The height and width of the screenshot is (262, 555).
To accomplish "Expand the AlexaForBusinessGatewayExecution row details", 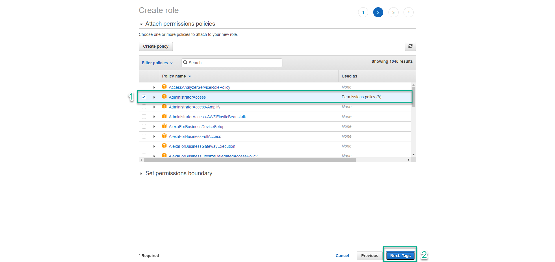I will coord(154,146).
